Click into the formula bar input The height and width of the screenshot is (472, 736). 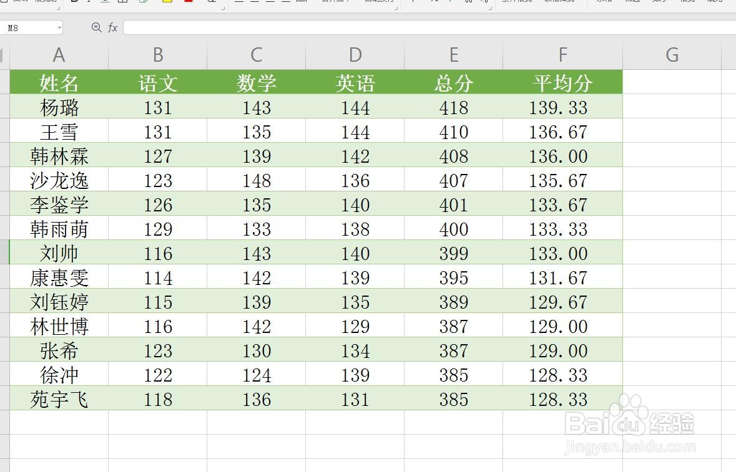pyautogui.click(x=429, y=27)
